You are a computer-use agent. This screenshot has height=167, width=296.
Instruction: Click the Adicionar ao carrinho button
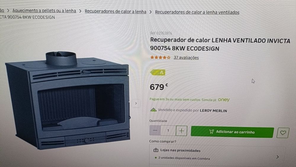(232, 132)
